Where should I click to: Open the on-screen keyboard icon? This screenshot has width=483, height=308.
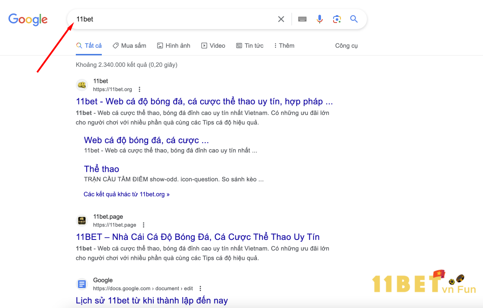pos(302,19)
